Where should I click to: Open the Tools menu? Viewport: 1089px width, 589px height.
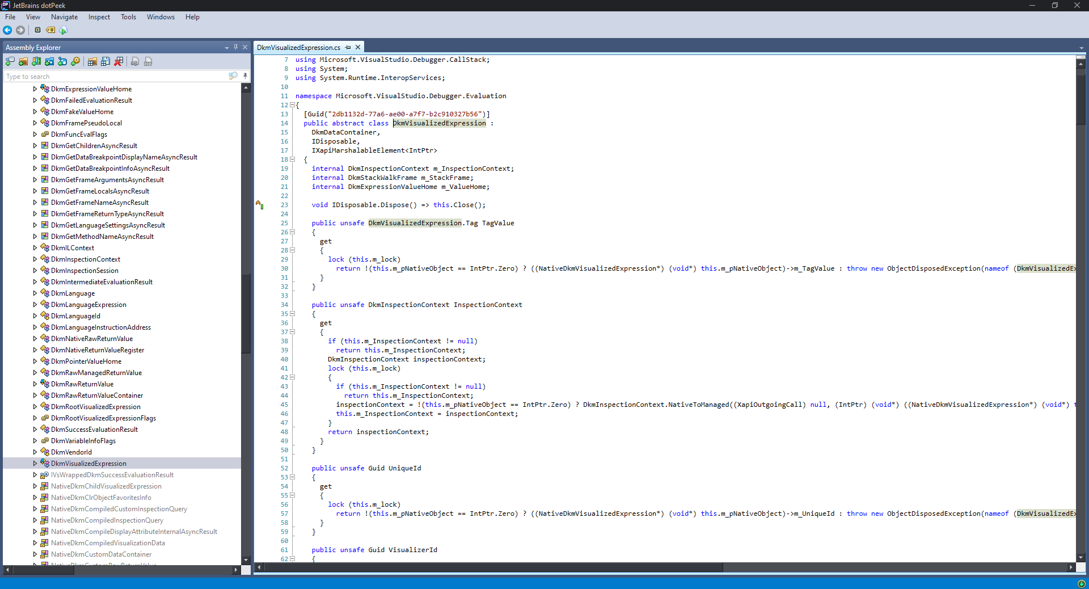point(128,17)
